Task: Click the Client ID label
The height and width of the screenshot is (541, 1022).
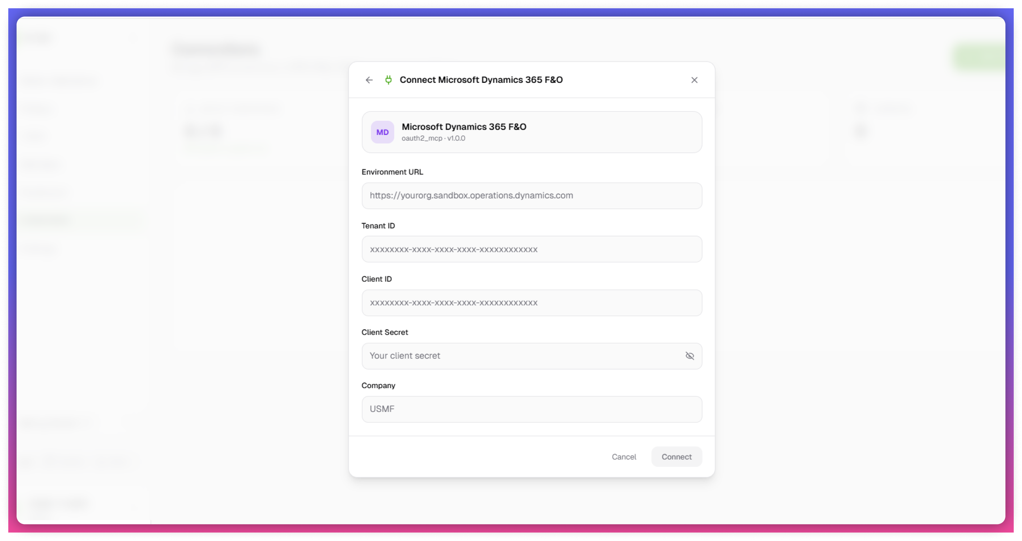Action: [x=376, y=279]
